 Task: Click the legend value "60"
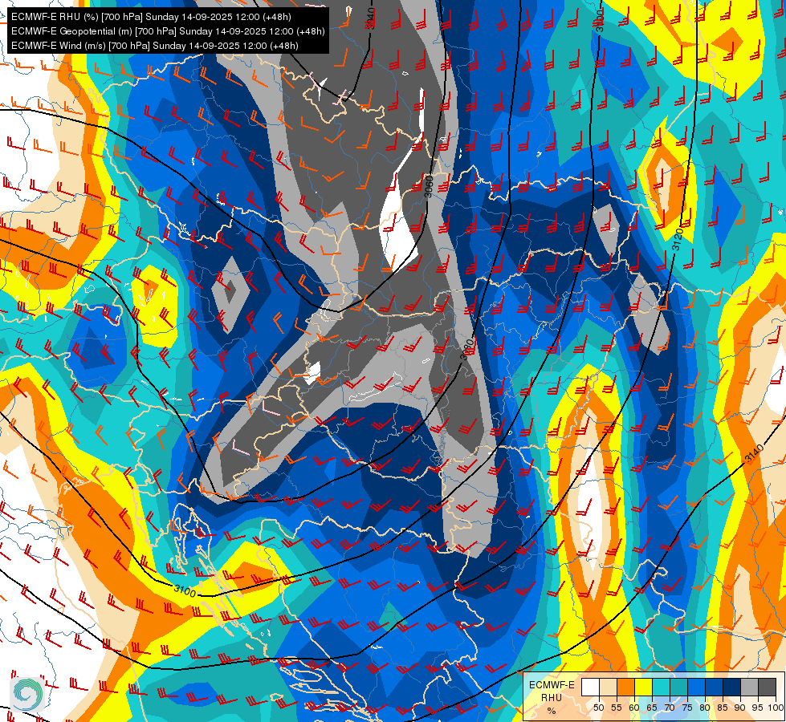point(634,708)
